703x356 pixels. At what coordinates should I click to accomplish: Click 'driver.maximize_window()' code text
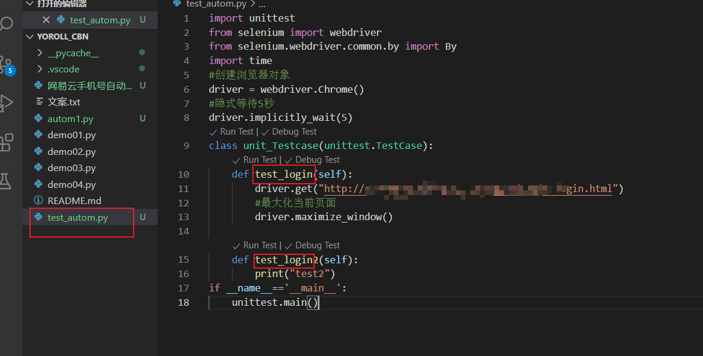(x=324, y=217)
